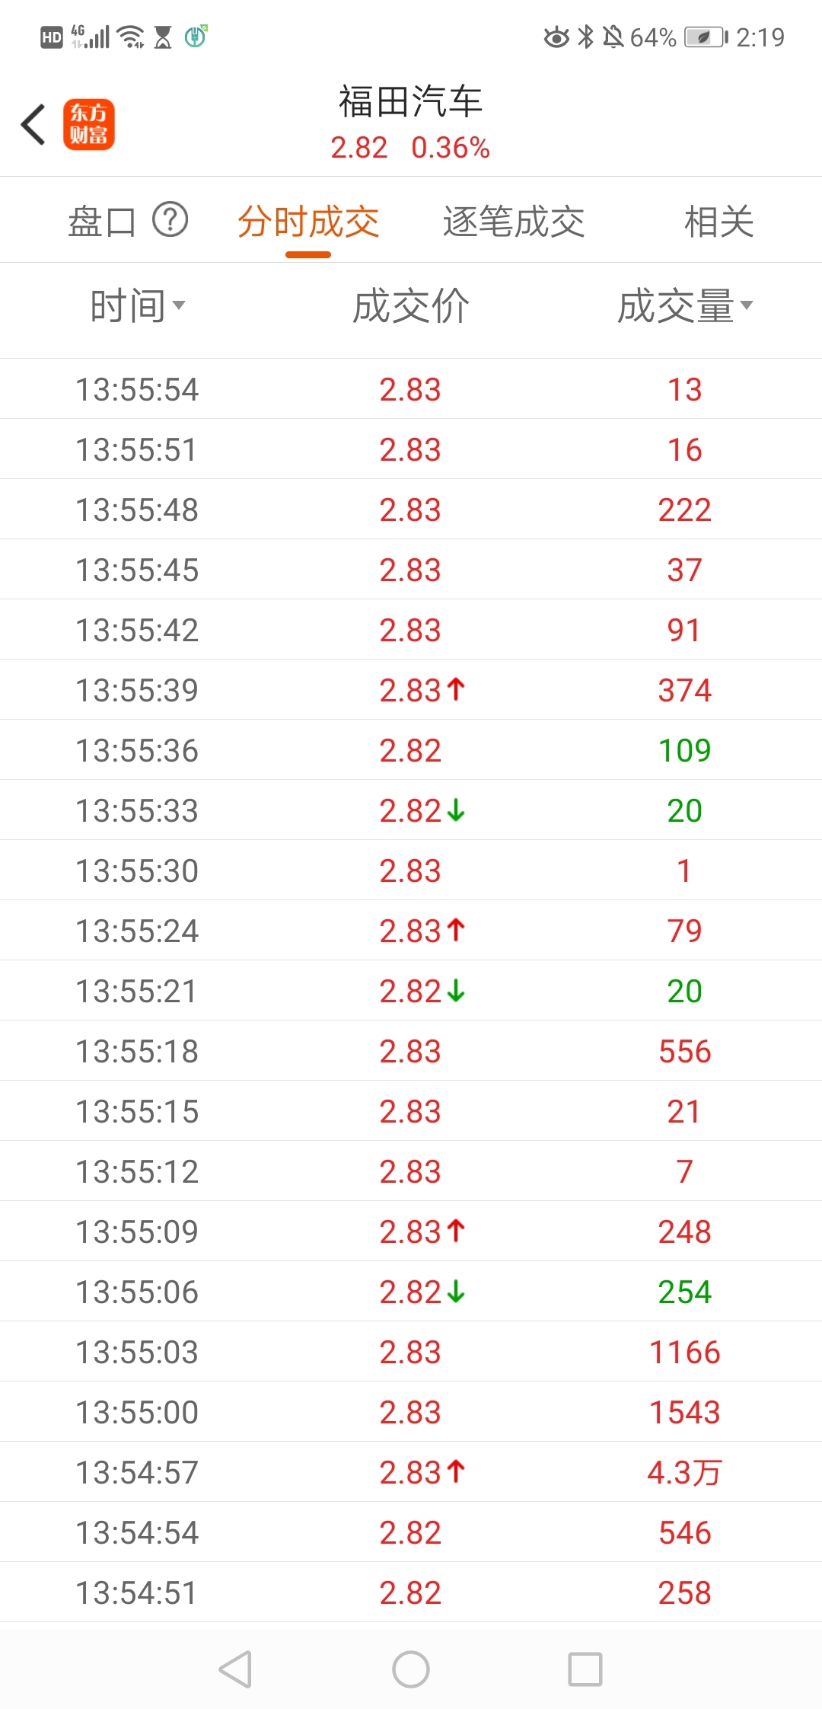Open the 相关 tab

point(719,222)
